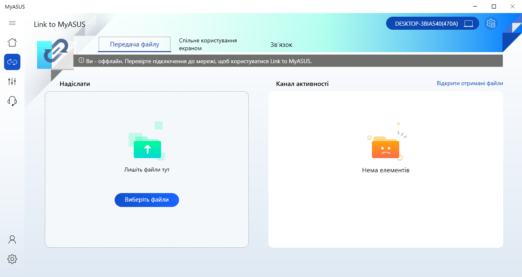
Task: Click the Виберіть файли button
Action: pos(147,200)
